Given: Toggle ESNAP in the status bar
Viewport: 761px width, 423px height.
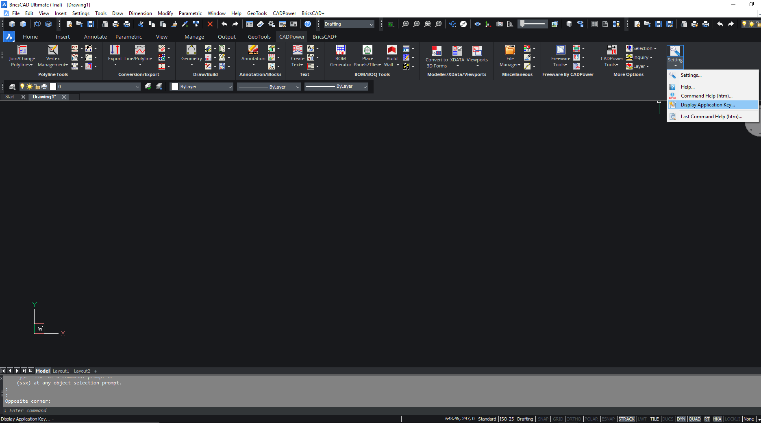Looking at the screenshot, I should coord(608,419).
